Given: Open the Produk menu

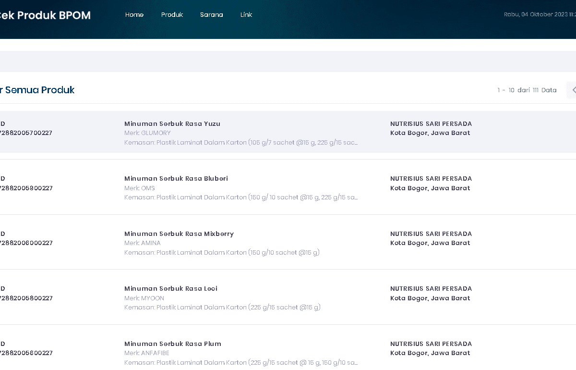Looking at the screenshot, I should 172,15.
